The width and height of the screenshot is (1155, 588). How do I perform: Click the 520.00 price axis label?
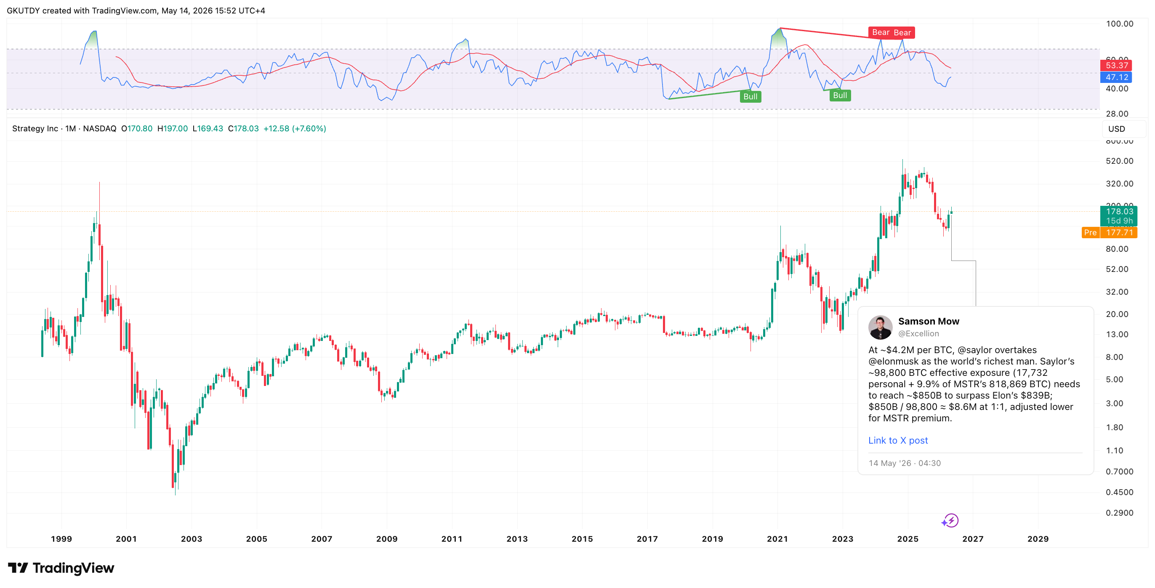(1119, 161)
